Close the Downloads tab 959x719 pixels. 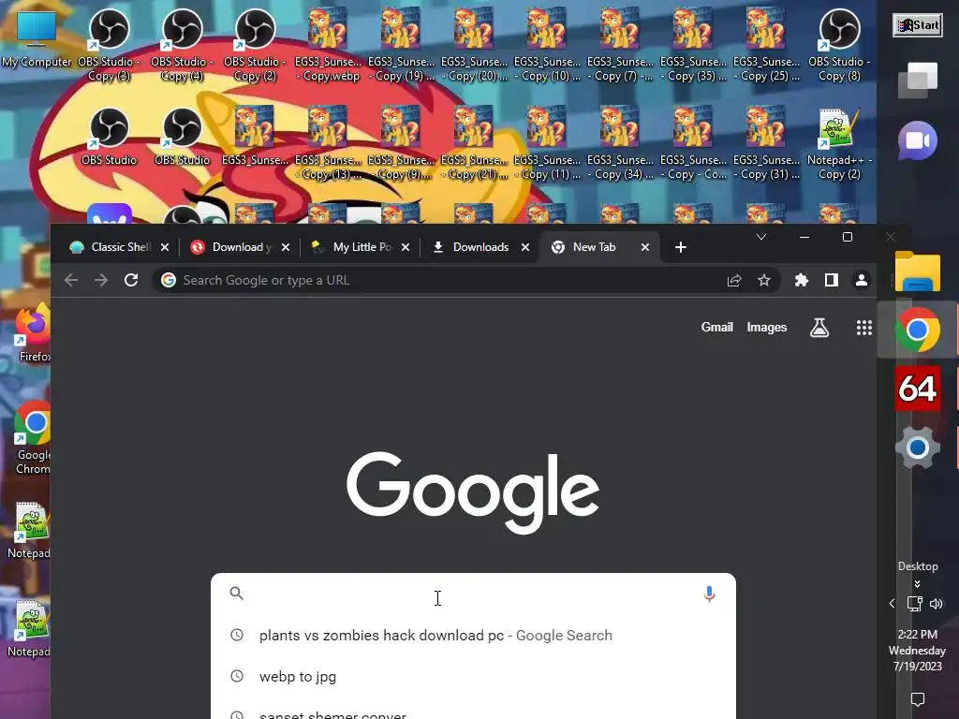pyautogui.click(x=524, y=247)
